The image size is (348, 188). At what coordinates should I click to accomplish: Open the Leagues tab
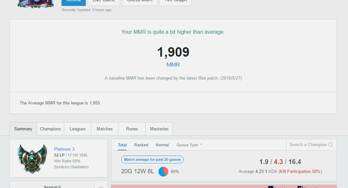78,129
